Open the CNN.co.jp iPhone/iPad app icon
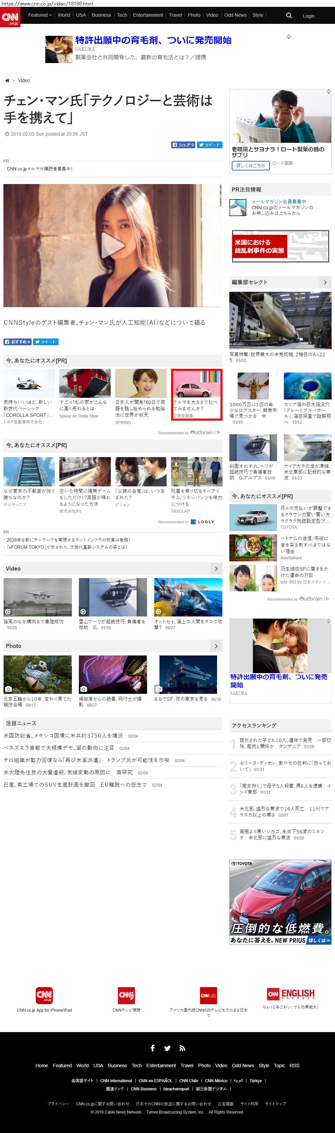The width and height of the screenshot is (335, 1133). click(x=44, y=995)
